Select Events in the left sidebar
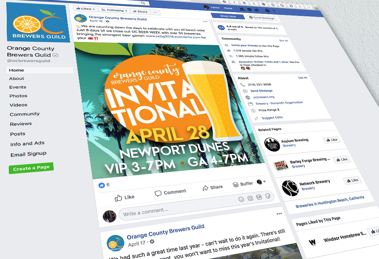The image size is (379, 259). [18, 87]
